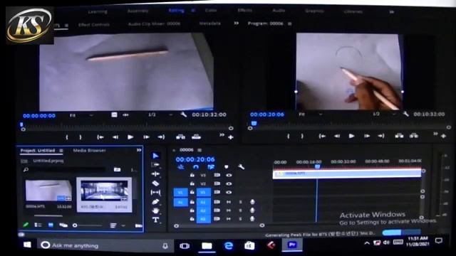Select the Pen tool
The width and height of the screenshot is (456, 256).
coord(155,201)
